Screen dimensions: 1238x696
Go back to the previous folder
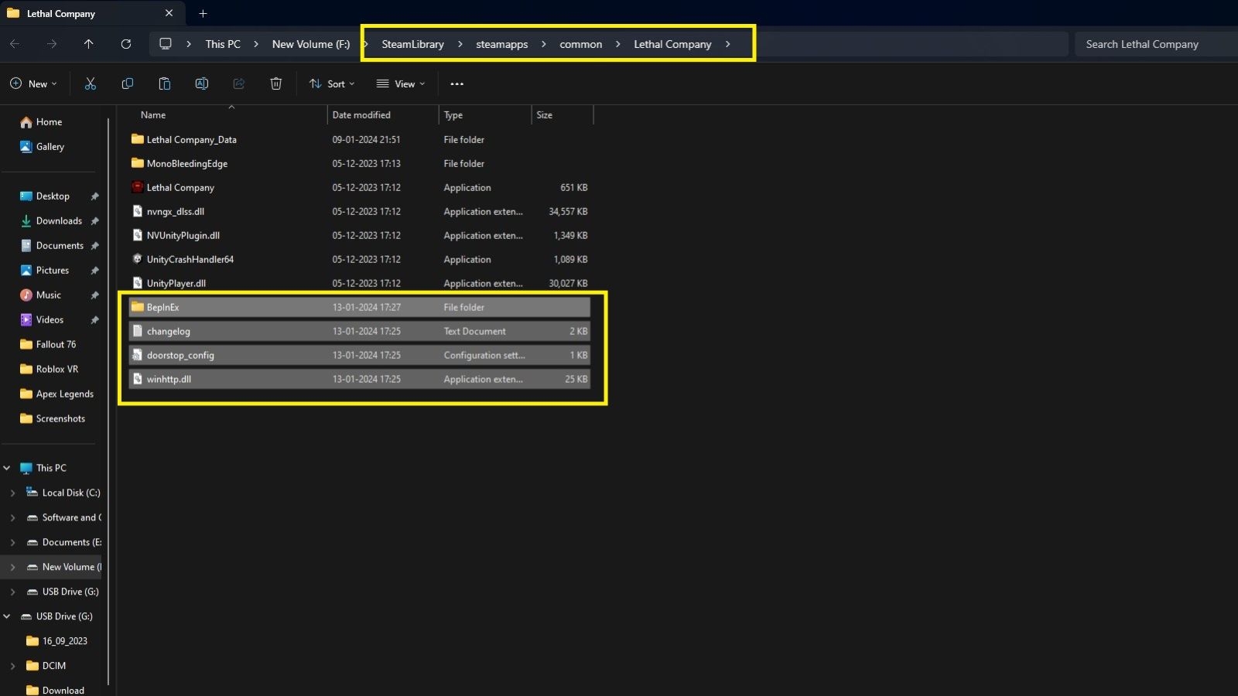click(14, 43)
